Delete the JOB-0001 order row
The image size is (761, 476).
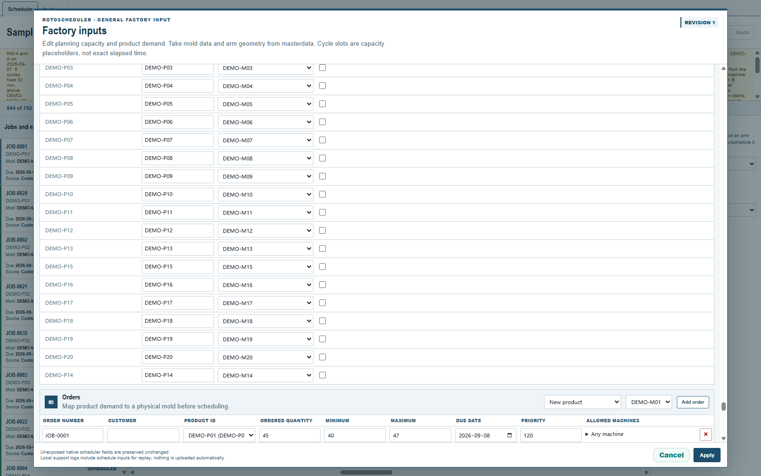pyautogui.click(x=706, y=435)
